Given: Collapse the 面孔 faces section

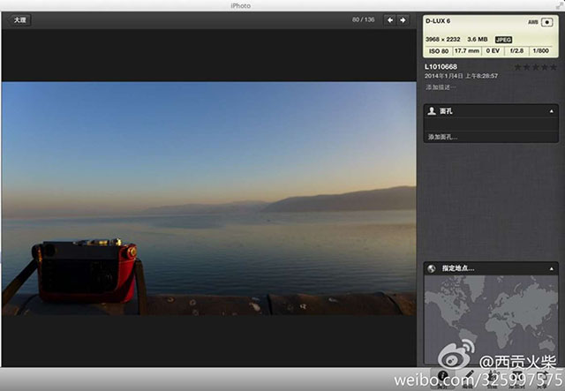Looking at the screenshot, I should [x=551, y=111].
